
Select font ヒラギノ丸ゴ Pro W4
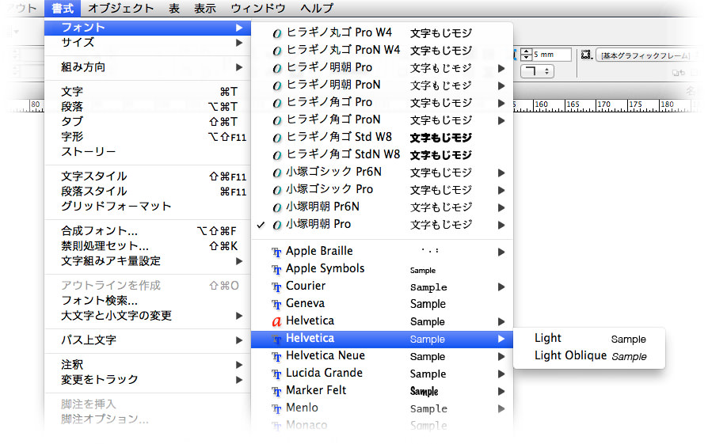click(x=382, y=32)
